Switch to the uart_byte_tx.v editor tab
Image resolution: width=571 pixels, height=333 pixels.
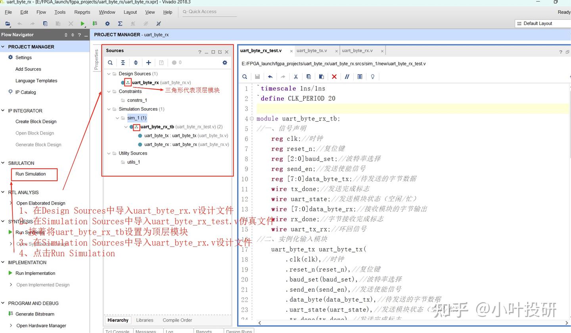313,50
